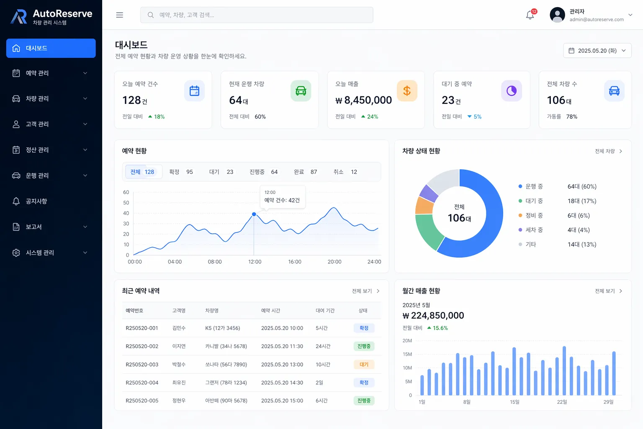Click the calendar icon on 오늘 예약 건수 card
643x429 pixels.
click(x=194, y=90)
